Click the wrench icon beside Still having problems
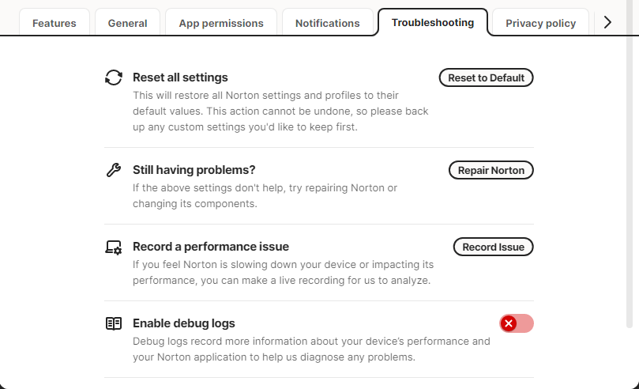The image size is (639, 389). [x=114, y=170]
